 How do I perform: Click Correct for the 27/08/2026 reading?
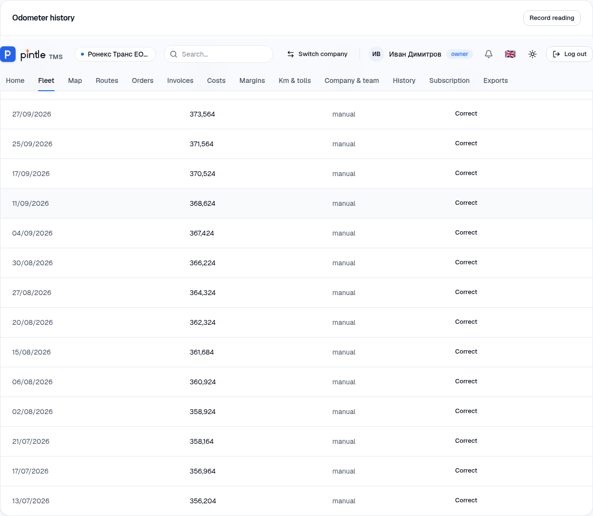[x=466, y=292]
